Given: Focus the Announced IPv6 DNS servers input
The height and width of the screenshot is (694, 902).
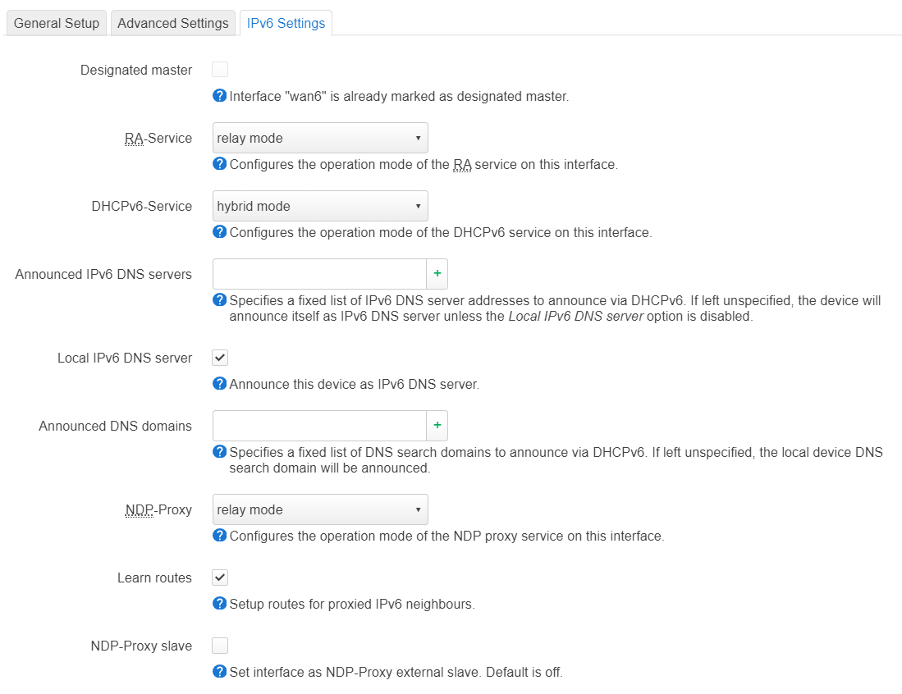Looking at the screenshot, I should [x=318, y=274].
